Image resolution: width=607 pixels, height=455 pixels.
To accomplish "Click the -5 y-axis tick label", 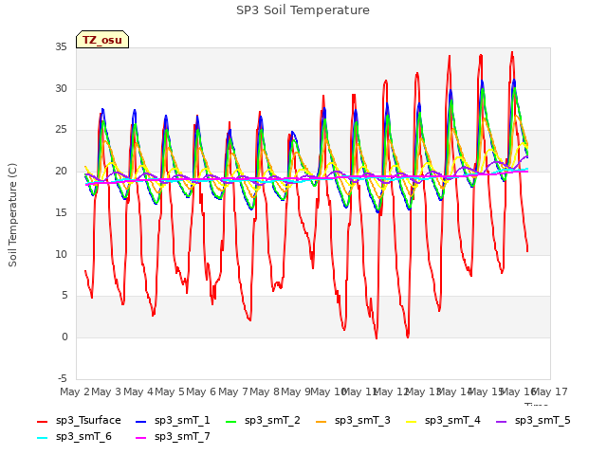I will [x=63, y=378].
